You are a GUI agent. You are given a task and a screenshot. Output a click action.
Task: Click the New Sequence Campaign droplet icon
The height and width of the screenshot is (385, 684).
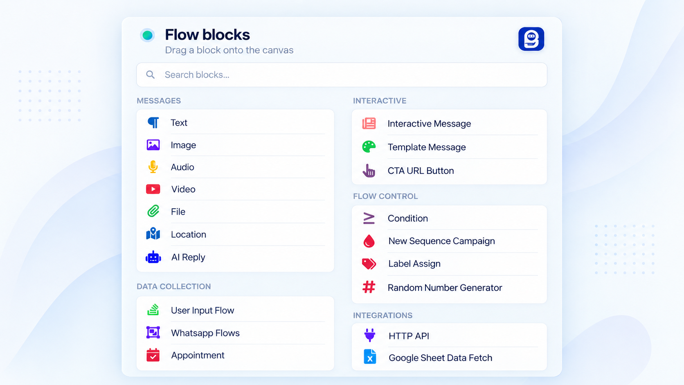pos(369,241)
